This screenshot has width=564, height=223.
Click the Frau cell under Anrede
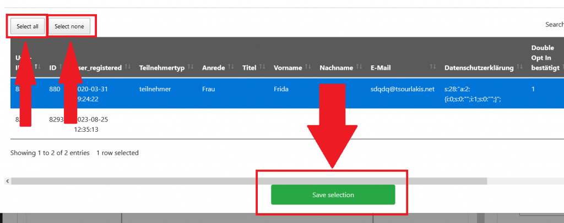click(210, 88)
